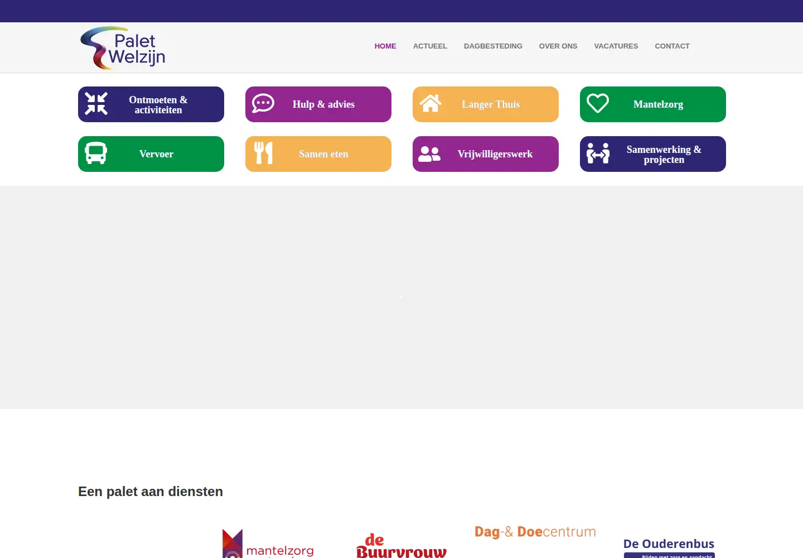Go to DAGBESTEDING in the navigation
The height and width of the screenshot is (558, 803).
click(x=493, y=46)
